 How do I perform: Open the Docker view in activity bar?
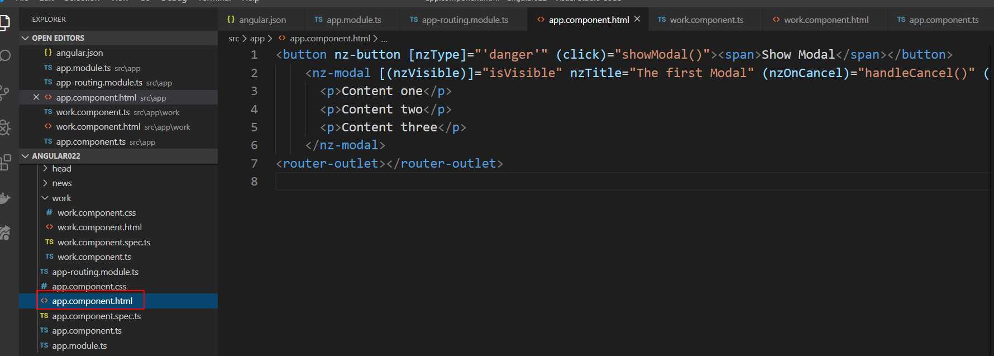pyautogui.click(x=5, y=198)
